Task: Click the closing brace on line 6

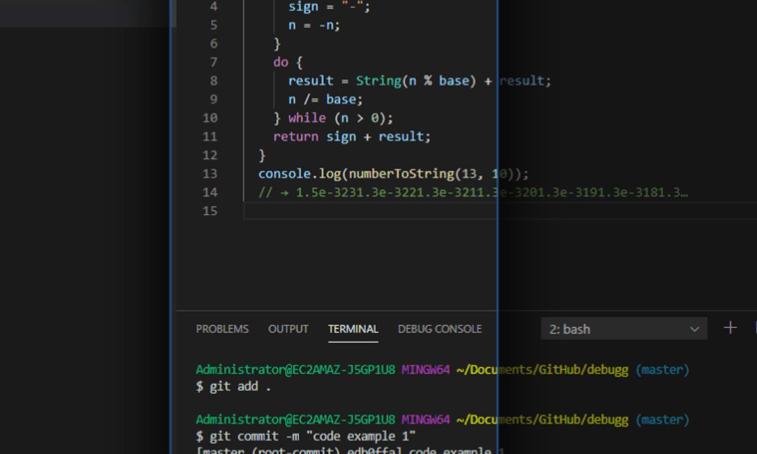Action: [277, 44]
